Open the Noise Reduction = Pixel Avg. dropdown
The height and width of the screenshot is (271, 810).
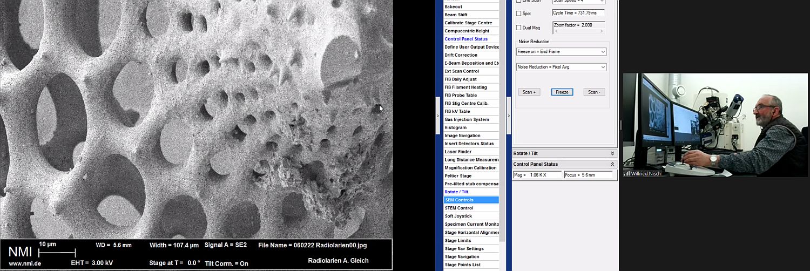561,67
